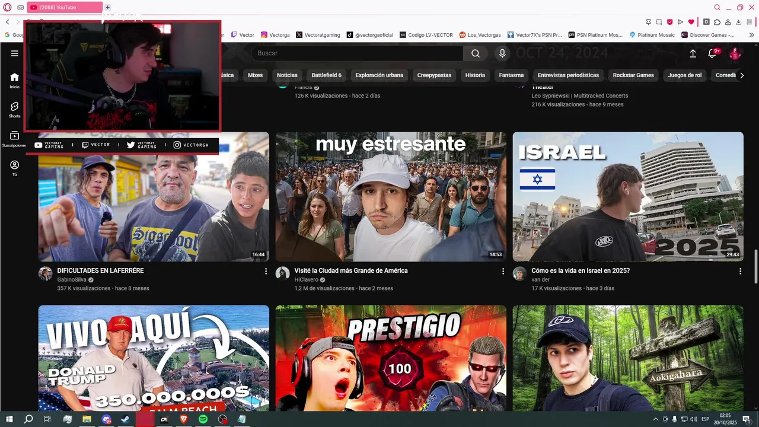This screenshot has width=759, height=427.
Task: Toggle ESP keyboard language selector
Action: pos(705,419)
